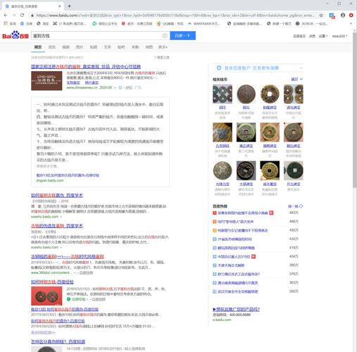The image size is (357, 352).
Task: Open a new browser tab with plus
Action: point(69,6)
